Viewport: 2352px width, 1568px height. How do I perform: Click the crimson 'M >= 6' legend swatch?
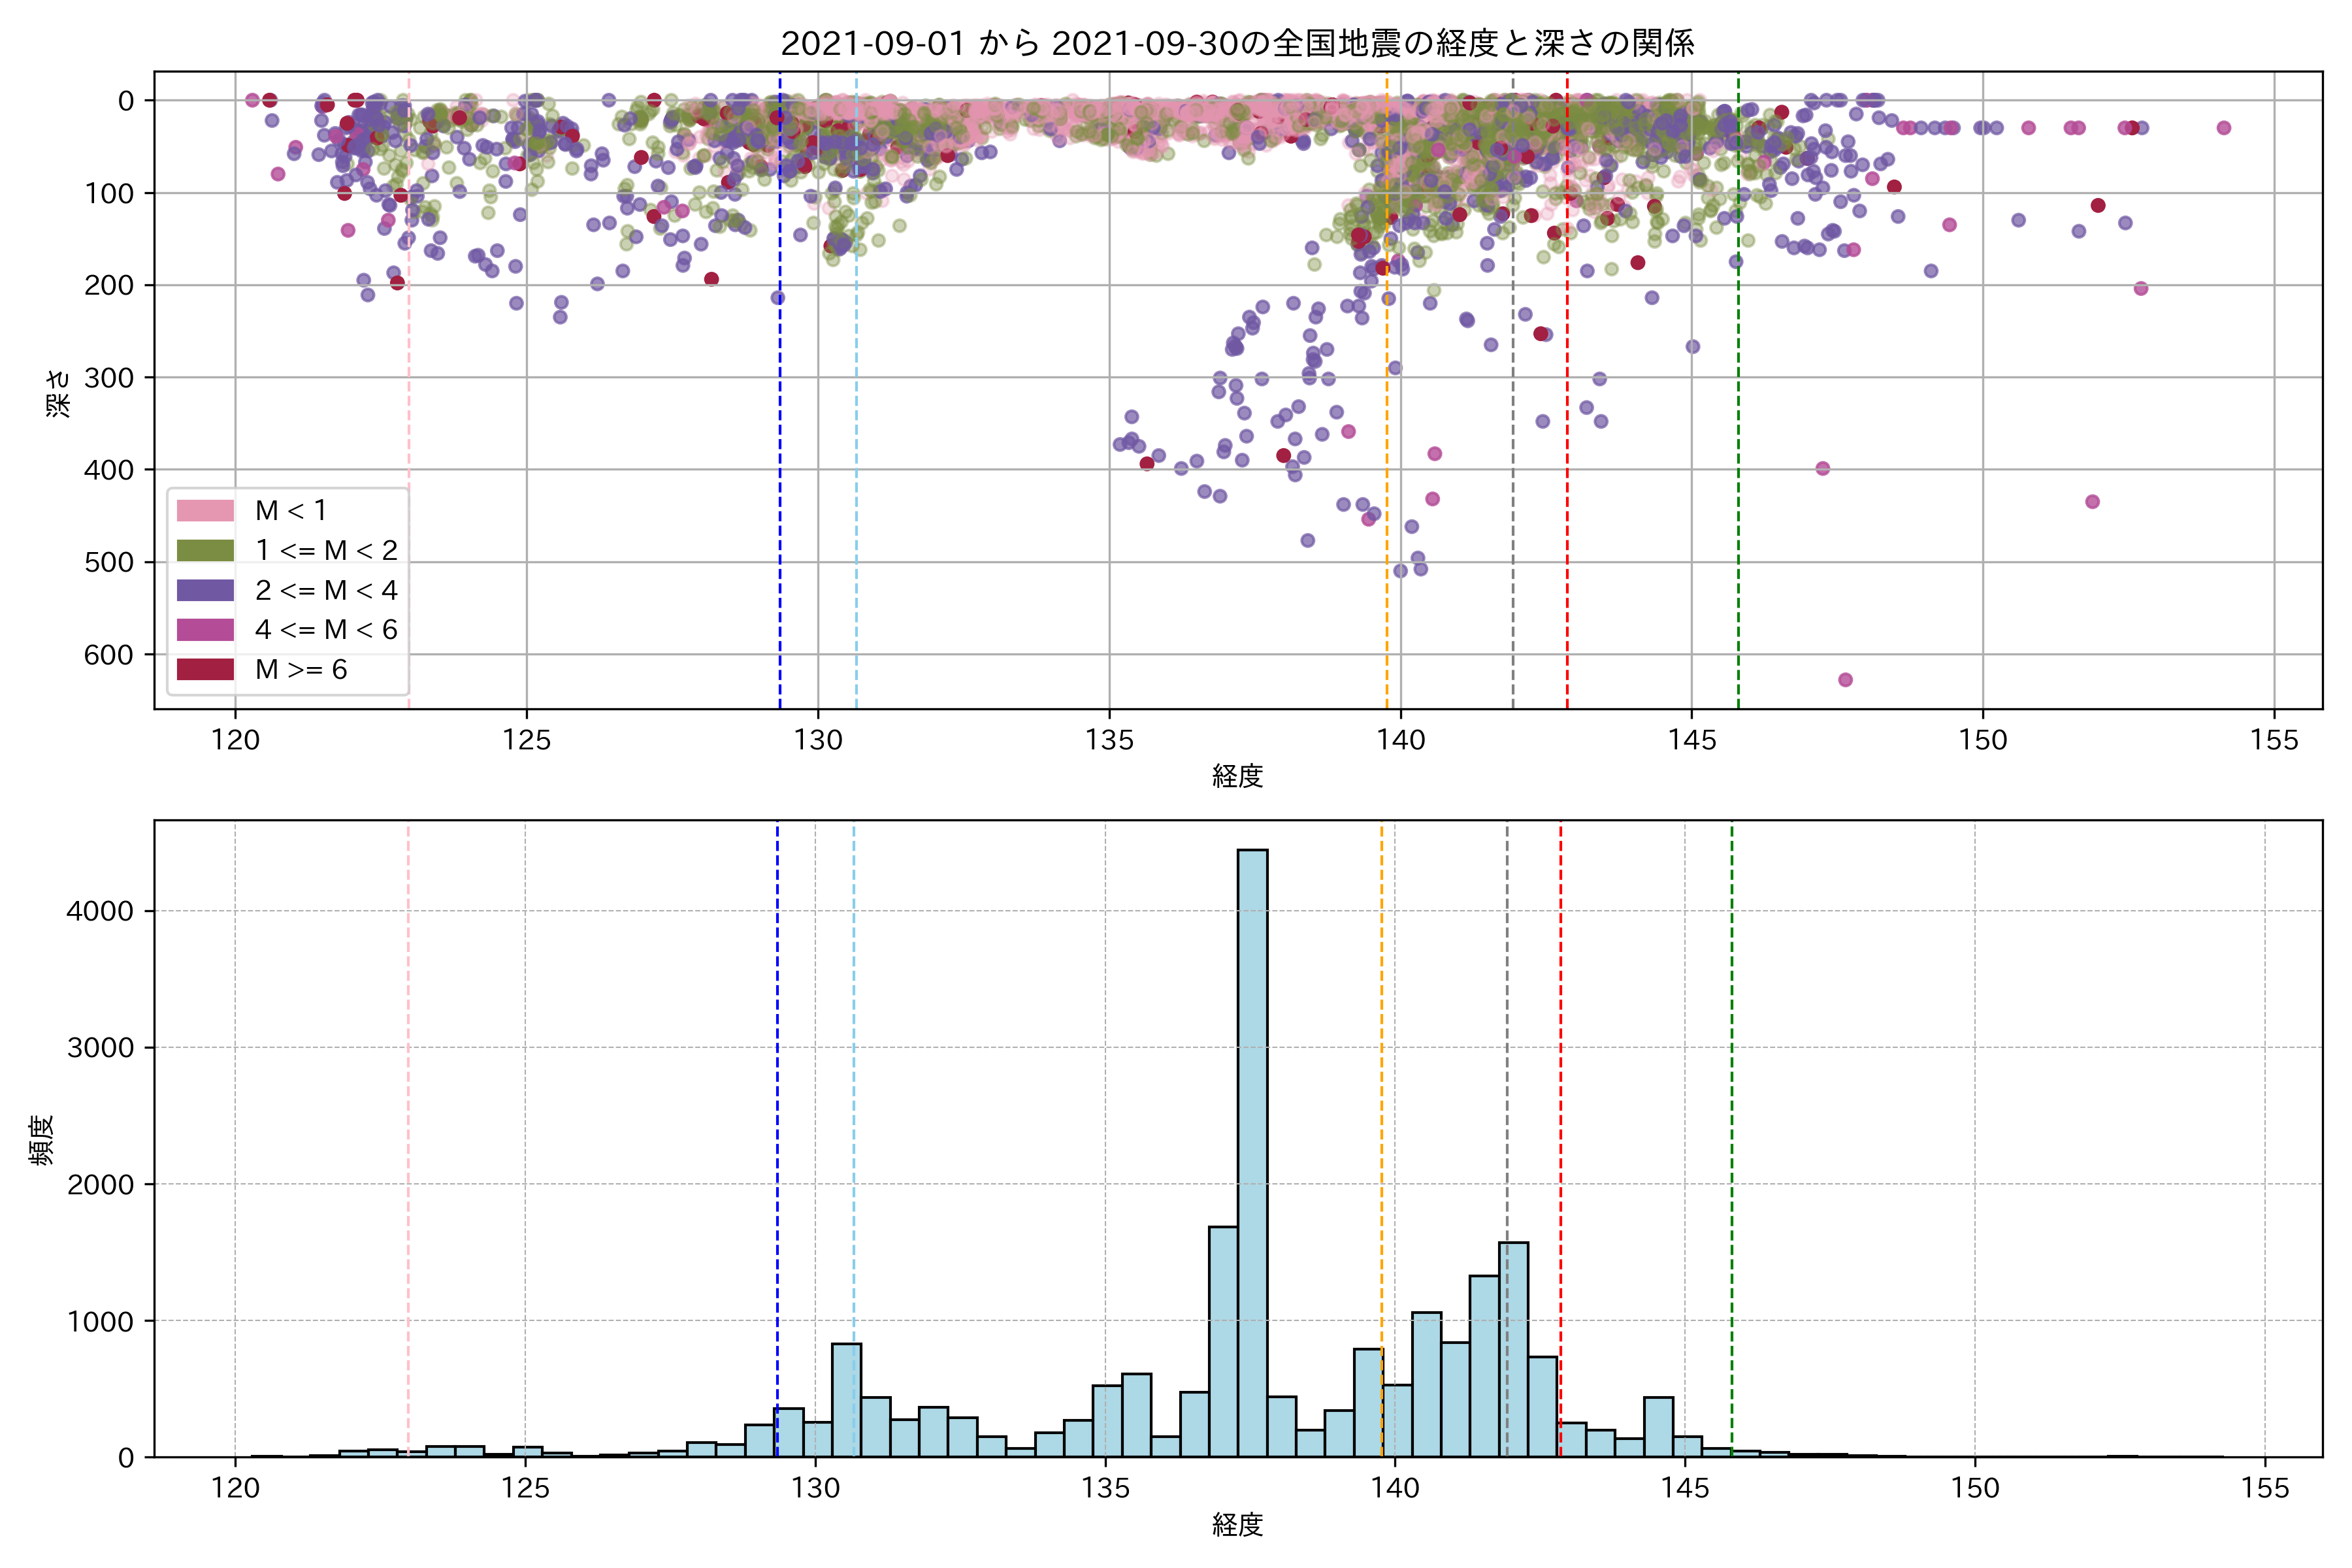[x=205, y=669]
